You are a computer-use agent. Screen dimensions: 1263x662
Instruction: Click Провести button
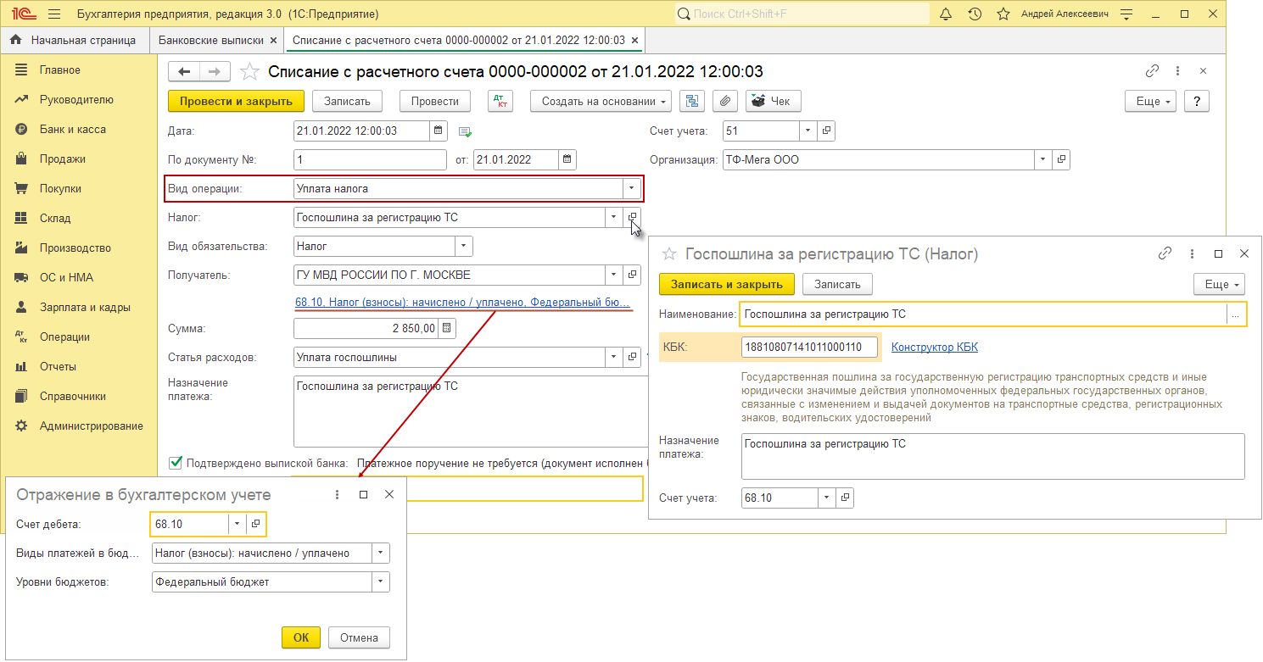435,101
